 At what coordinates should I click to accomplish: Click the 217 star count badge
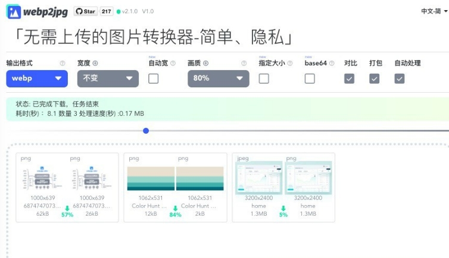[106, 11]
